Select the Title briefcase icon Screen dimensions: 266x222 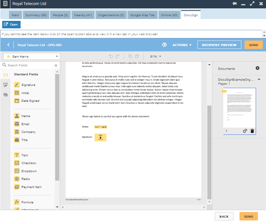coord(17,140)
